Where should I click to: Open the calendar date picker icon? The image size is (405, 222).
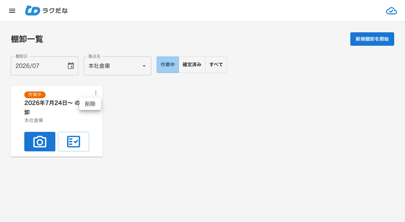[x=71, y=66]
